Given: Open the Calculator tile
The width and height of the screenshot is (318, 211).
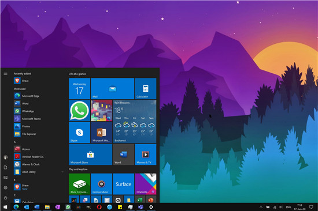Looking at the screenshot, I should click(x=145, y=89).
